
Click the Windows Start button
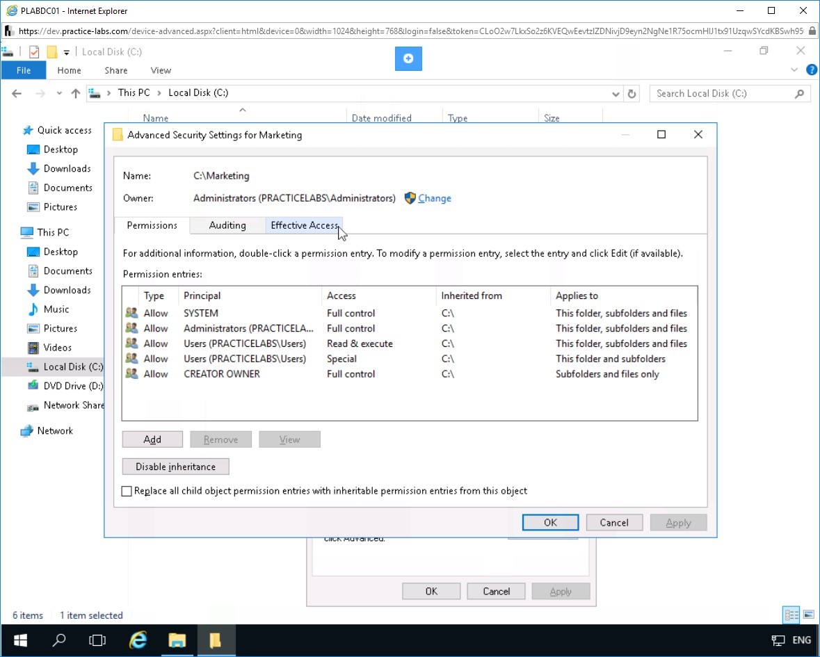[20, 640]
